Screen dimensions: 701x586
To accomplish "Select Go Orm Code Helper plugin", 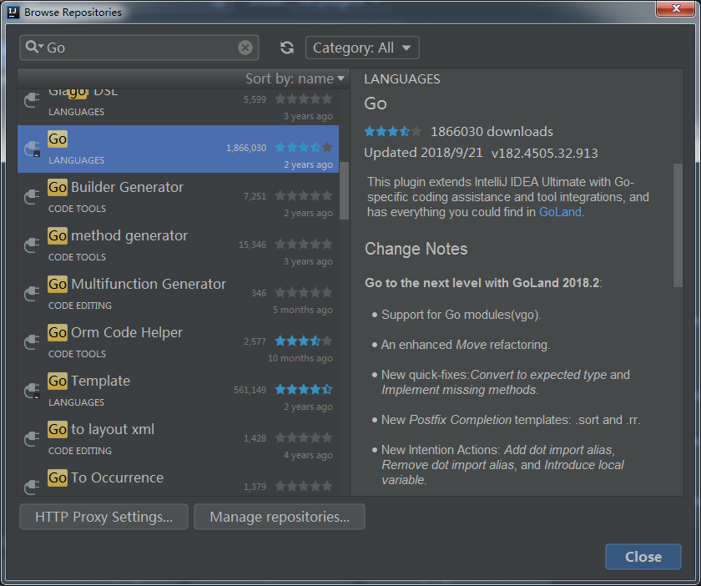I will [x=178, y=342].
